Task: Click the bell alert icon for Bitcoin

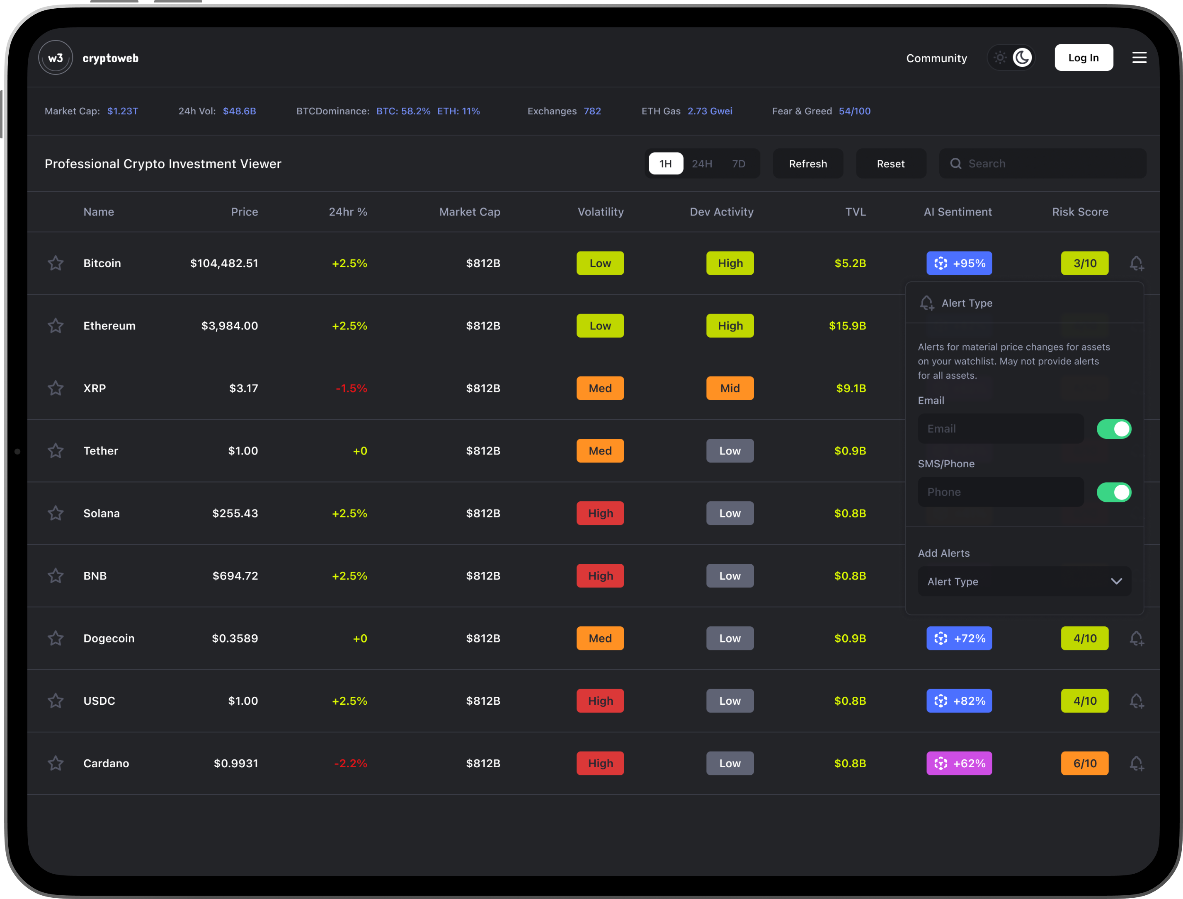Action: [1136, 263]
